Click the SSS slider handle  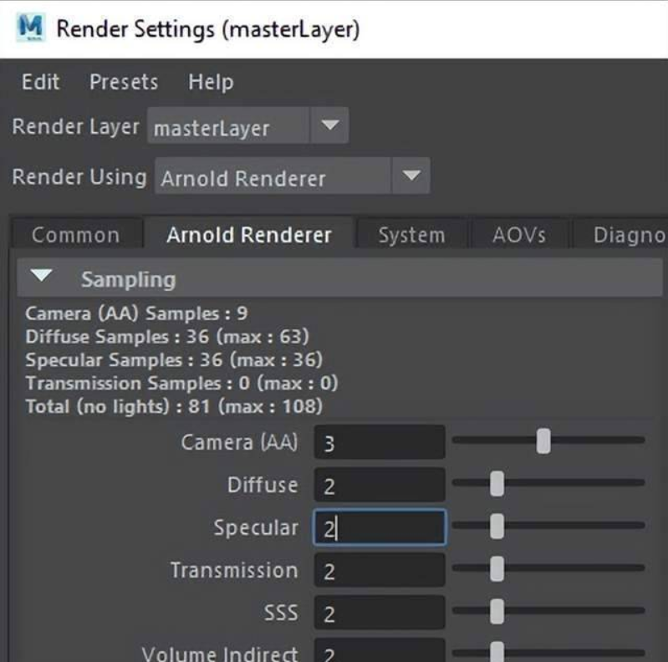point(497,613)
